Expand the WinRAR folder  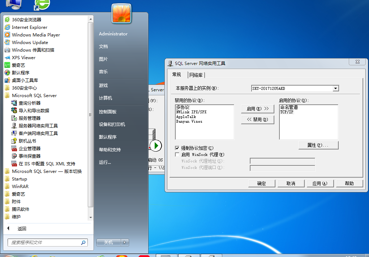[17, 186]
